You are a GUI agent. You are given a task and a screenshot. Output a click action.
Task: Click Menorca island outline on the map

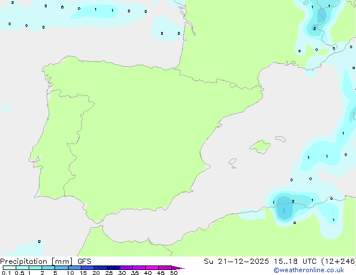click(x=280, y=139)
